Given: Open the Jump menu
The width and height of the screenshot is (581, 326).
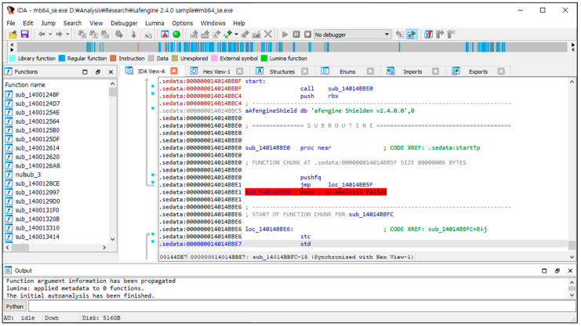Looking at the screenshot, I should pyautogui.click(x=48, y=23).
